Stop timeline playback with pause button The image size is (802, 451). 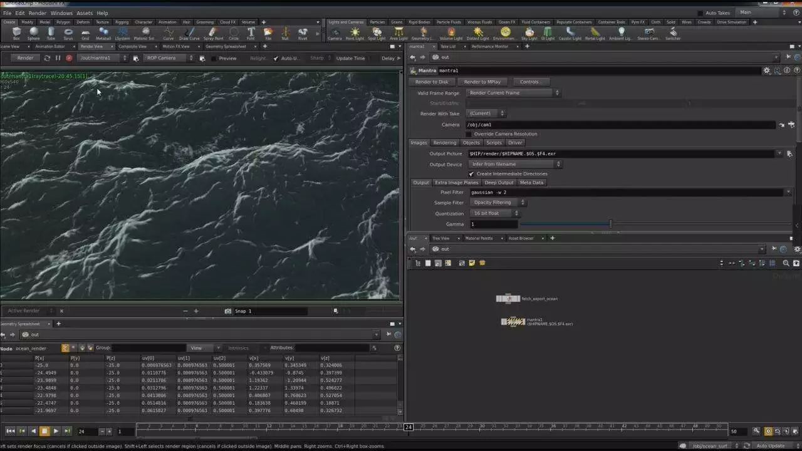click(x=44, y=431)
